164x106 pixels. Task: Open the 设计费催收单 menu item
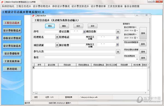point(98,6)
